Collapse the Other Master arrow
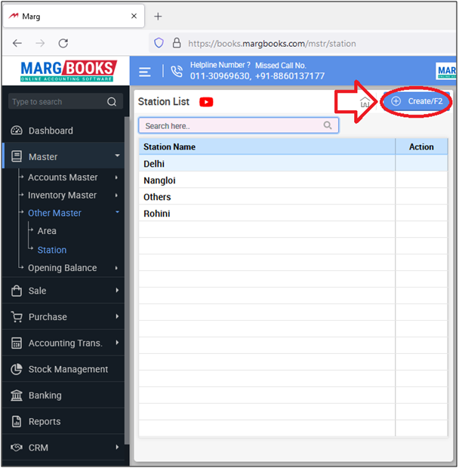Screen dimensions: 459x468 click(x=117, y=212)
